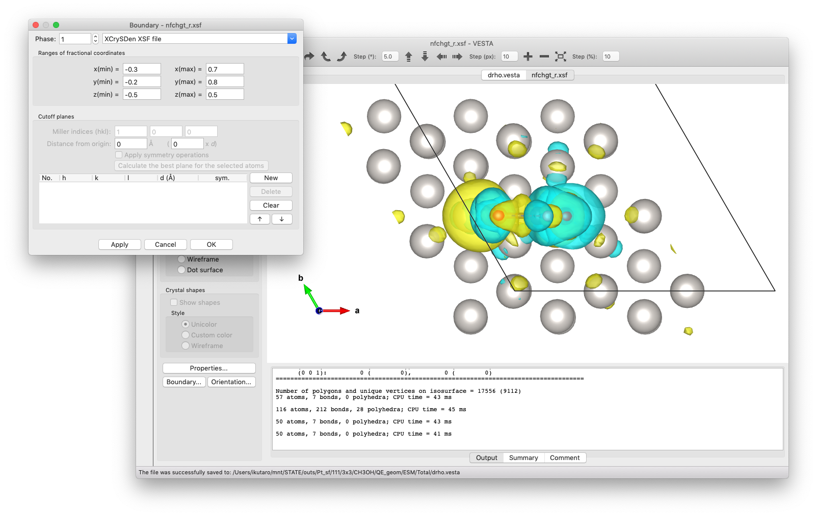The image size is (817, 516).
Task: Open the XCrySDen XSF file phase dropdown
Action: (x=292, y=39)
